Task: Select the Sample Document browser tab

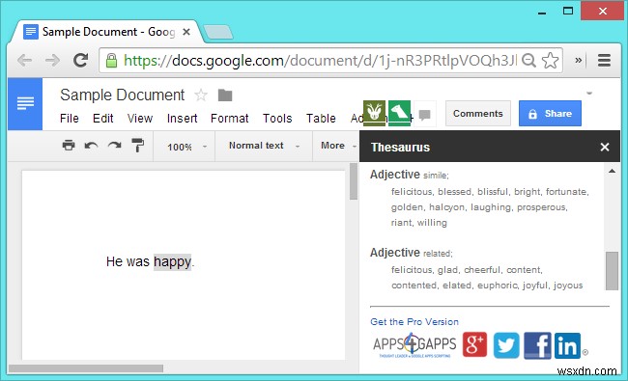Action: point(106,32)
